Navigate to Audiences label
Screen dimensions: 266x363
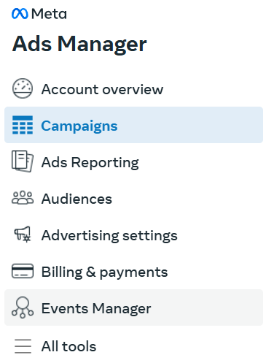pyautogui.click(x=77, y=199)
